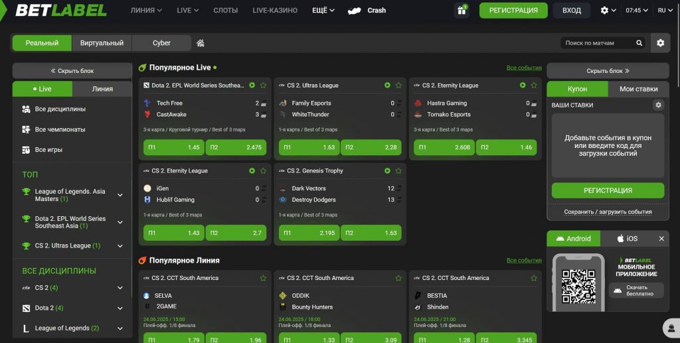Screen dimensions: 680x343
Task: Click the CastAwake team logo
Action: [x=147, y=114]
